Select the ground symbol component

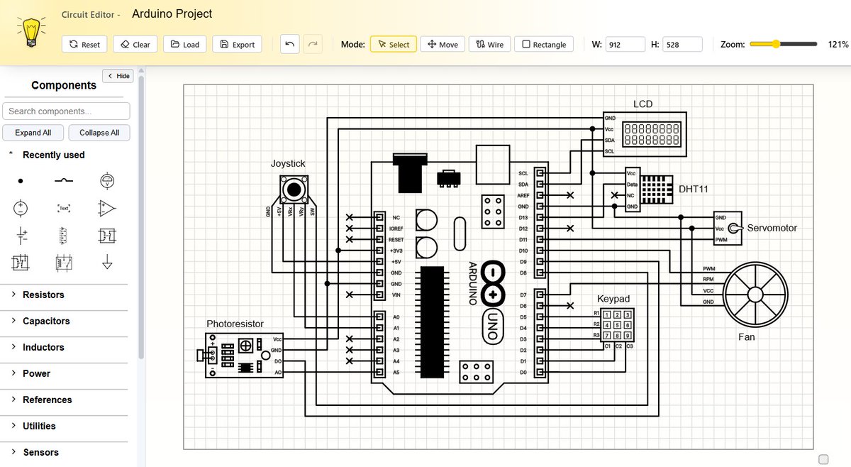[x=107, y=263]
